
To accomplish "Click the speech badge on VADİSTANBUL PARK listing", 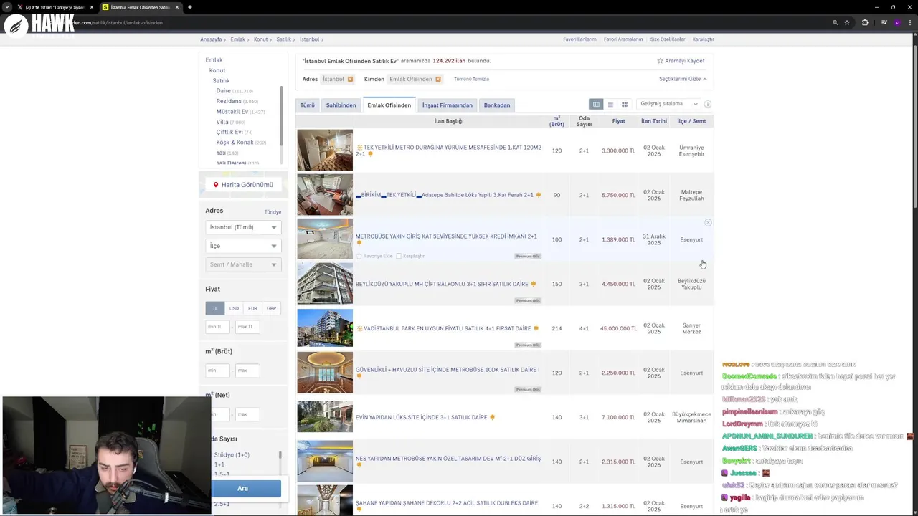I will coord(536,328).
